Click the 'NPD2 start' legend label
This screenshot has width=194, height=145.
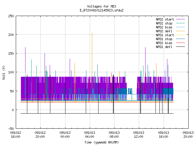165,19
